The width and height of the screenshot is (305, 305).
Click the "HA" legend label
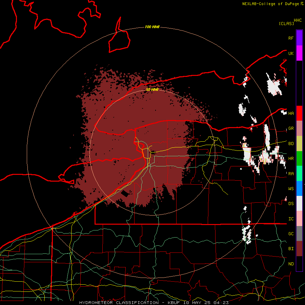click(291, 113)
